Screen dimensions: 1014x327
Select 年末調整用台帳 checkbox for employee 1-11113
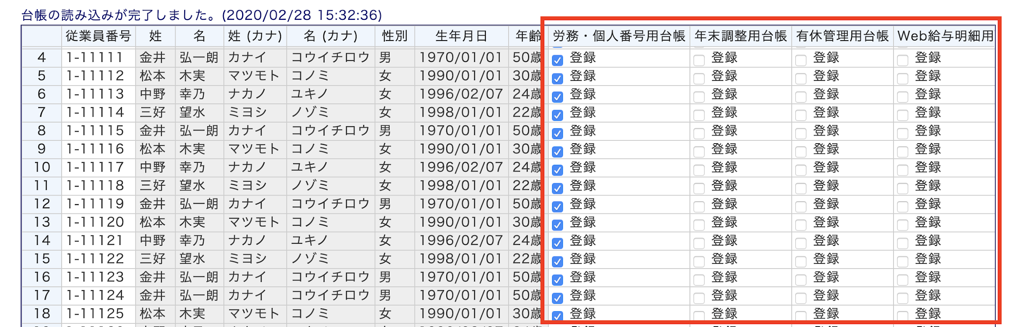pos(699,97)
